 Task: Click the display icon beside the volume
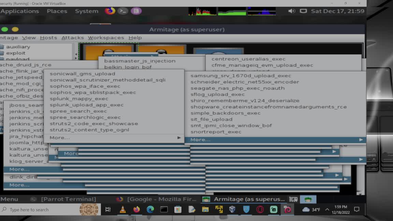point(303,11)
